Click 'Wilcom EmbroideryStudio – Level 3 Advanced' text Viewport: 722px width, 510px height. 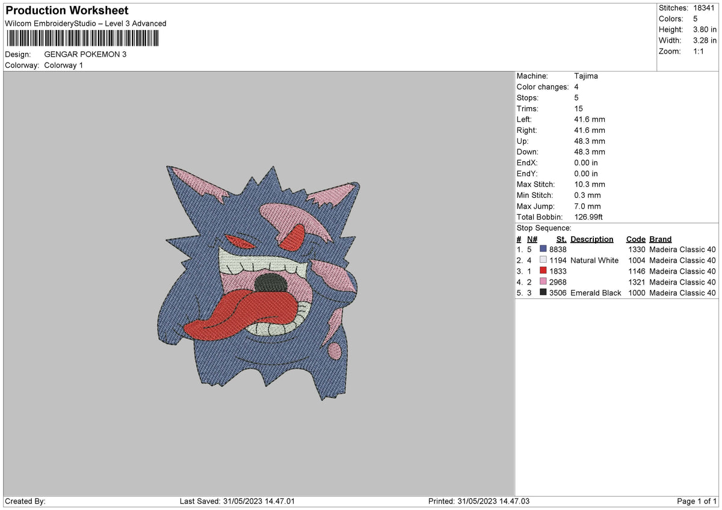click(x=85, y=23)
